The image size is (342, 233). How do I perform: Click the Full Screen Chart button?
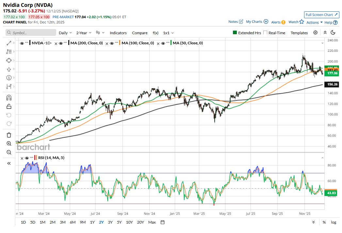point(321,15)
